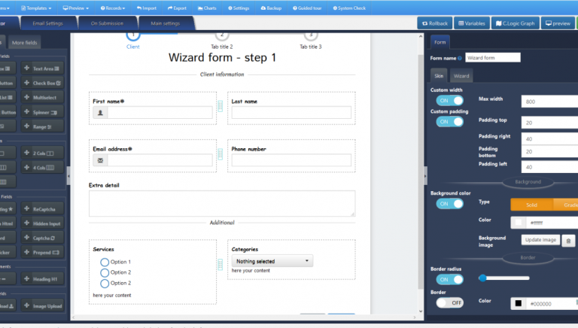Screen dimensions: 578x328
Task: Add an Image Upload field
Action: pos(42,306)
